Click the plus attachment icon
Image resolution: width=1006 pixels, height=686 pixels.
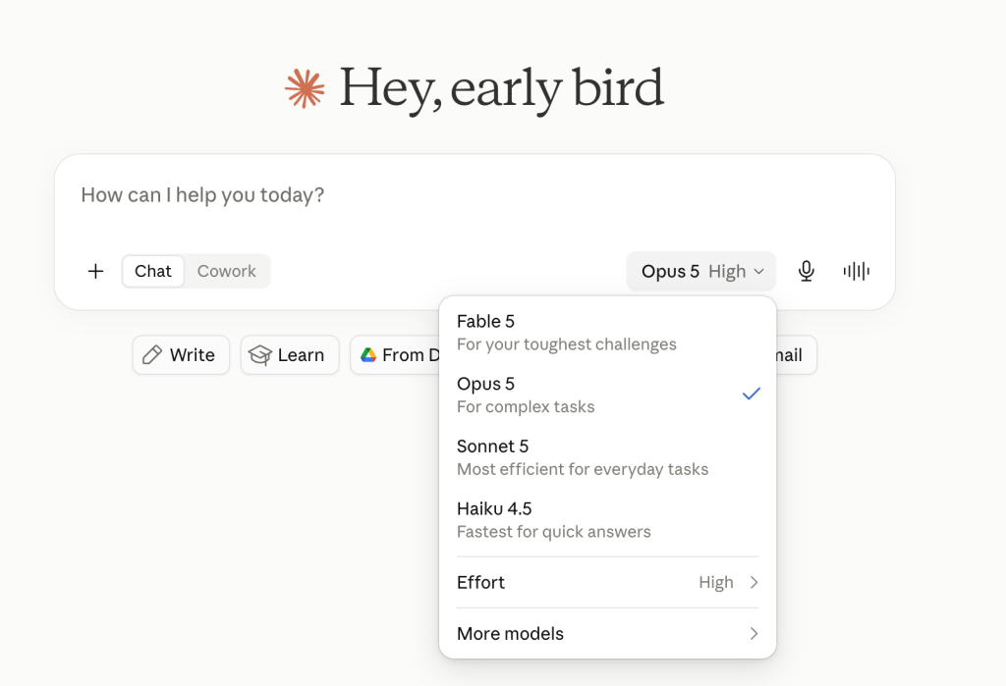point(95,271)
